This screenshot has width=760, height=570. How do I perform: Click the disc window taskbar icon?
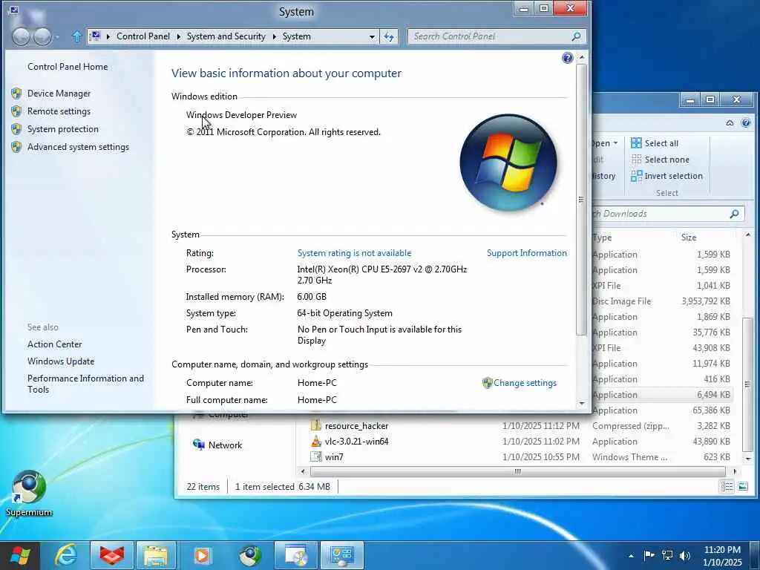[x=296, y=555]
